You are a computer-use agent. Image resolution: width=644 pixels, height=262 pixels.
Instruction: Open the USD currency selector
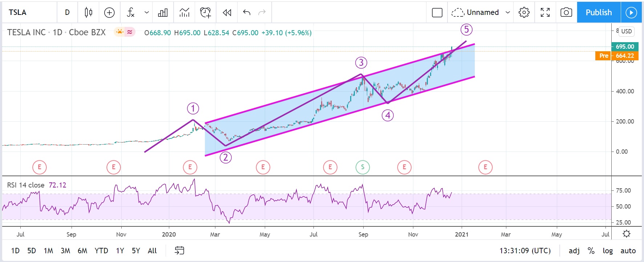(627, 31)
